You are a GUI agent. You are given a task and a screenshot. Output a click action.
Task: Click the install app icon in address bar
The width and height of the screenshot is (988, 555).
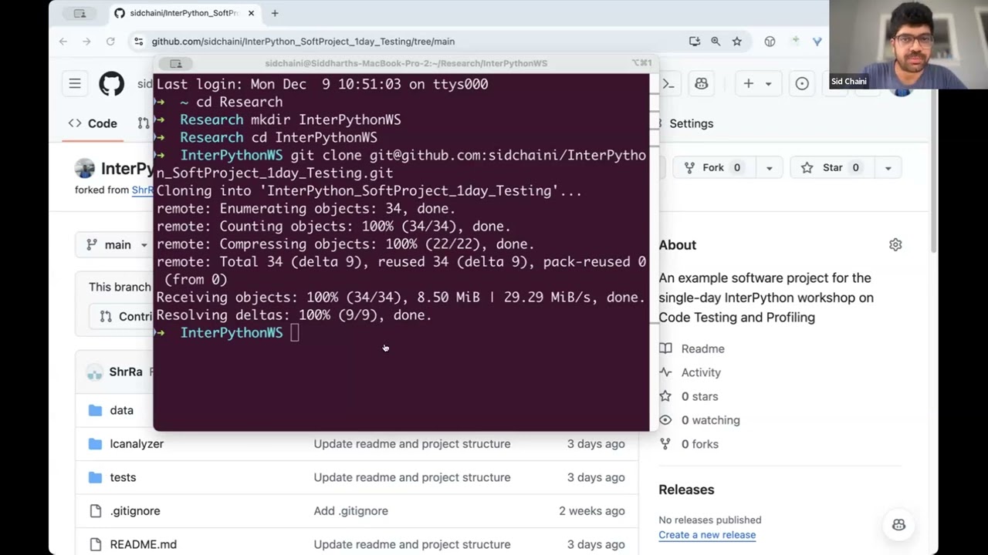(x=695, y=42)
